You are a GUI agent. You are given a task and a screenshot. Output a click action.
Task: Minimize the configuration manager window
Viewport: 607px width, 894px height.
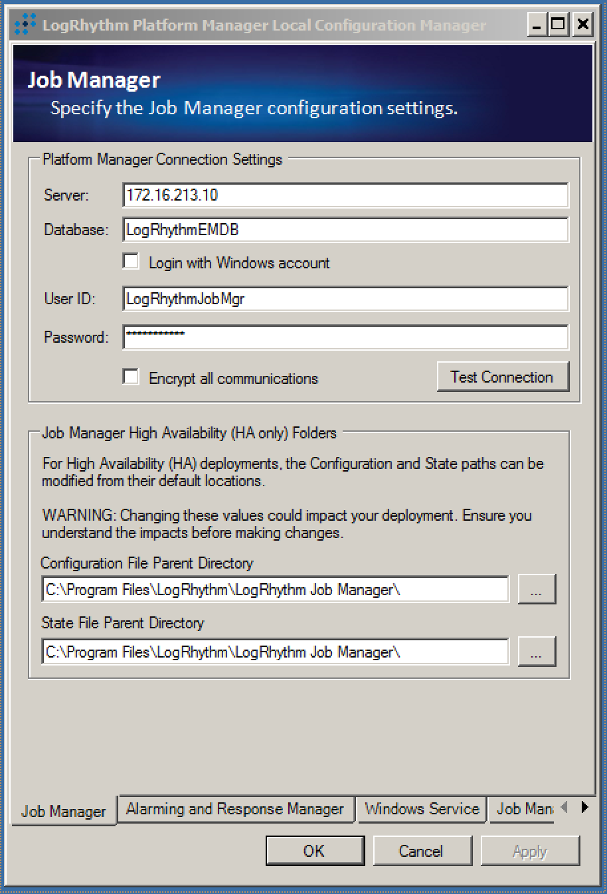(537, 25)
